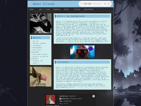Screen dimensions: 141x106
Task: Click the 'politics: on the fbi watchlist' entry
Action: pos(40,58)
